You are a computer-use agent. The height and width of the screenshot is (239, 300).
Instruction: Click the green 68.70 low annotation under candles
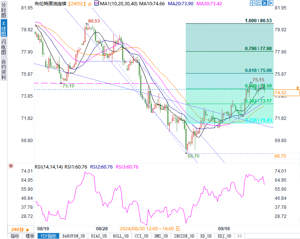pyautogui.click(x=193, y=156)
